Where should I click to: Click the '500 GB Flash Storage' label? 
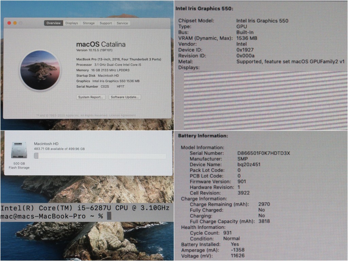(19, 166)
